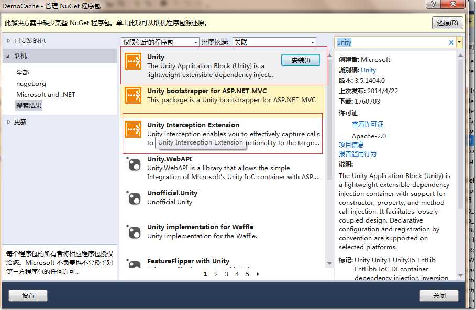This screenshot has width=476, height=310.
Task: Open the search box dropdown arrow
Action: (x=459, y=42)
